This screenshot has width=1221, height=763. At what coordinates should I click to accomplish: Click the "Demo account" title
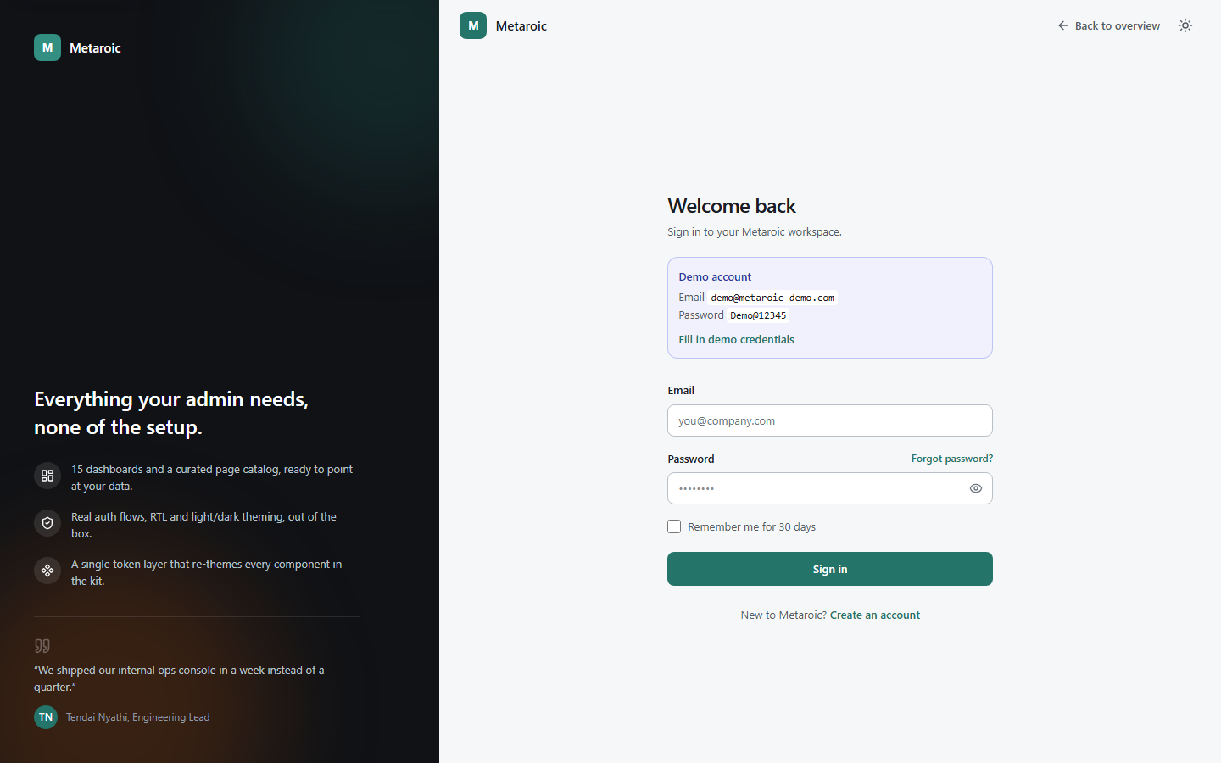[715, 277]
